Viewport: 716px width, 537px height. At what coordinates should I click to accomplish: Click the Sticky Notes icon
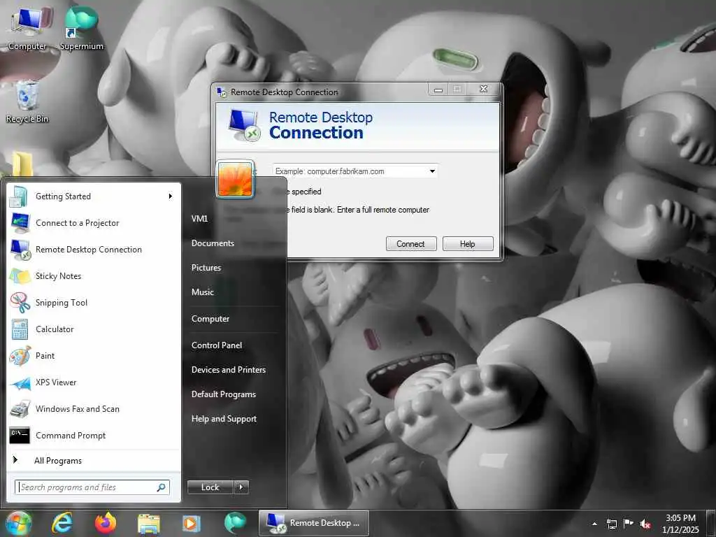(x=20, y=276)
